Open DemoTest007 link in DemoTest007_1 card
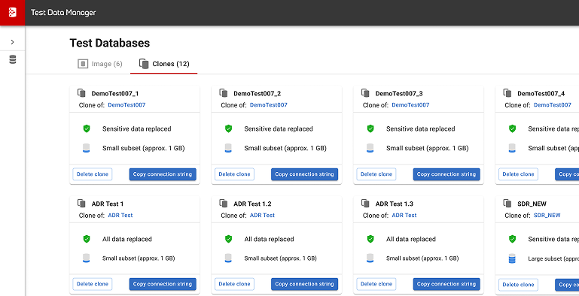 click(126, 105)
